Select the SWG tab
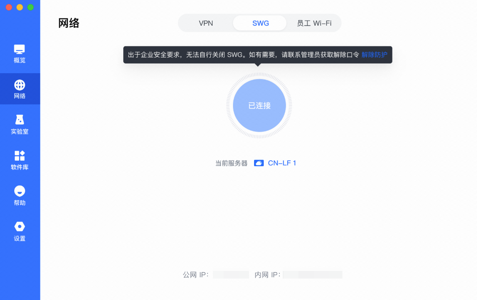This screenshot has height=300, width=477. tap(260, 23)
